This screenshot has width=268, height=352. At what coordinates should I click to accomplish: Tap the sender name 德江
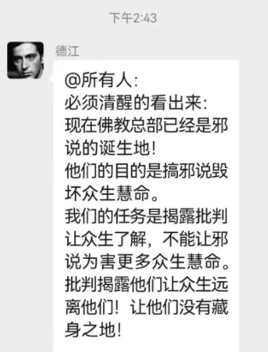67,51
